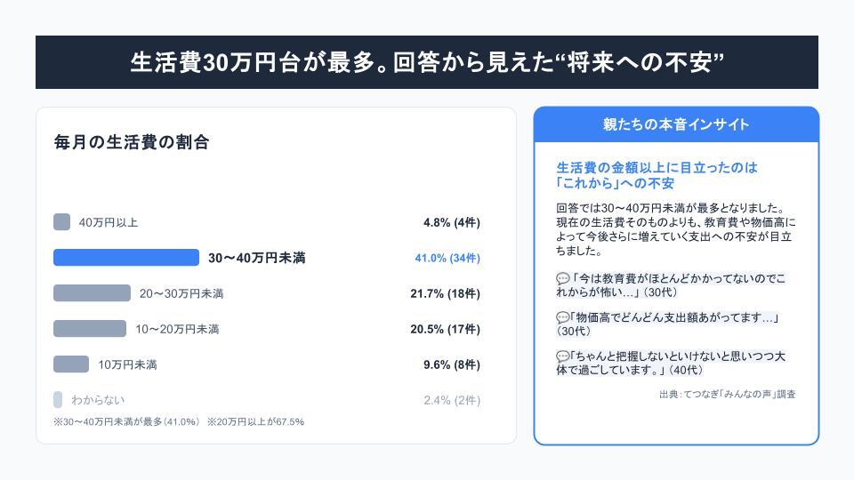
Task: Click the slide title banner 生活費30万円台が最多
Action: 427,62
